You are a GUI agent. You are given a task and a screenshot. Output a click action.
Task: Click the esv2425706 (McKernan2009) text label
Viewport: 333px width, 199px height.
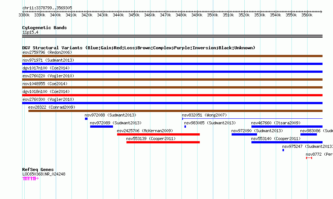[145, 131]
